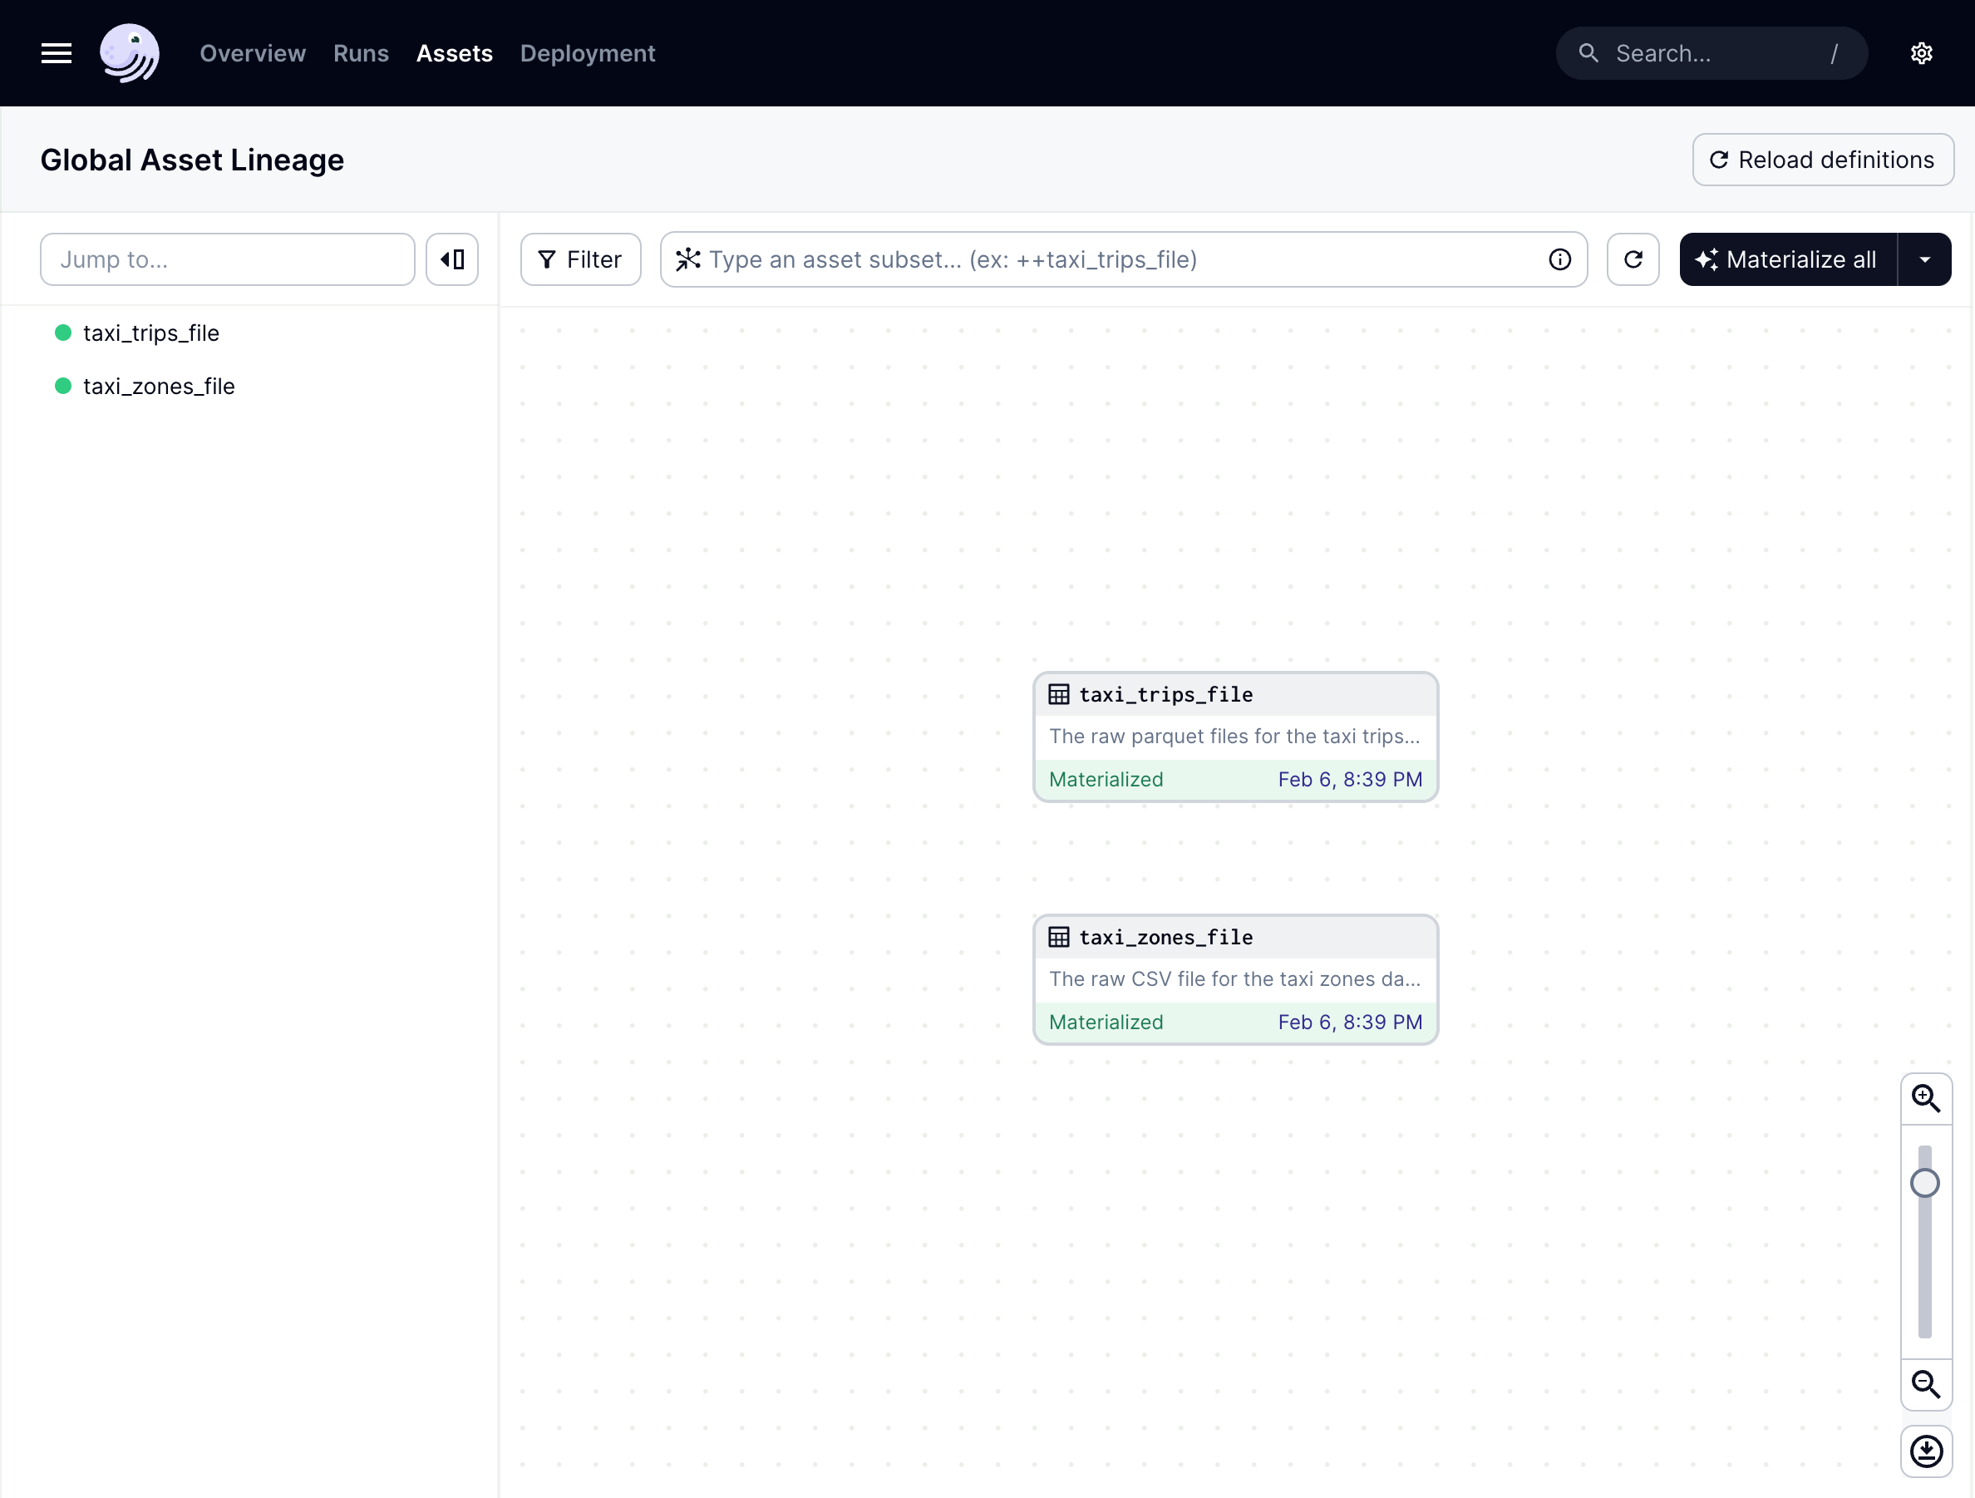
Task: Click the taxi_trips_file node table icon
Action: point(1059,694)
